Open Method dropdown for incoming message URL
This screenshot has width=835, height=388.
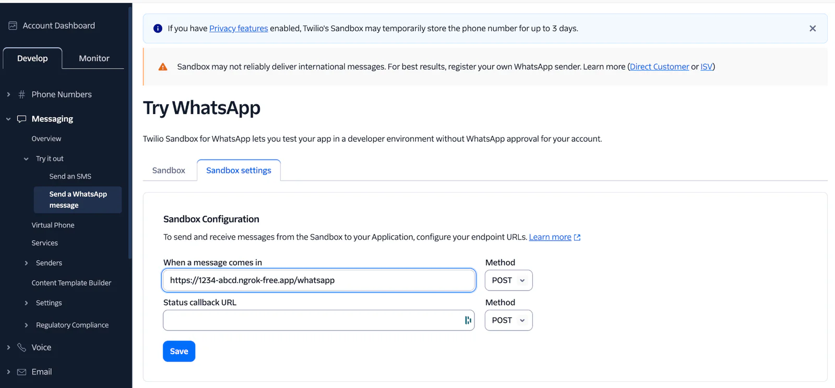tap(508, 280)
